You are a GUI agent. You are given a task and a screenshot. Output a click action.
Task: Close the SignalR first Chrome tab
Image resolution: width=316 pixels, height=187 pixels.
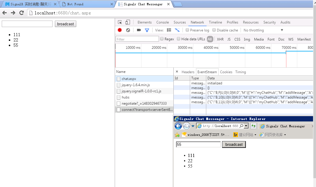pos(55,4)
